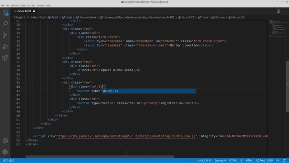Screen dimensions: 289x163
Task: Open the Search view in activity bar
Action: tap(5, 24)
